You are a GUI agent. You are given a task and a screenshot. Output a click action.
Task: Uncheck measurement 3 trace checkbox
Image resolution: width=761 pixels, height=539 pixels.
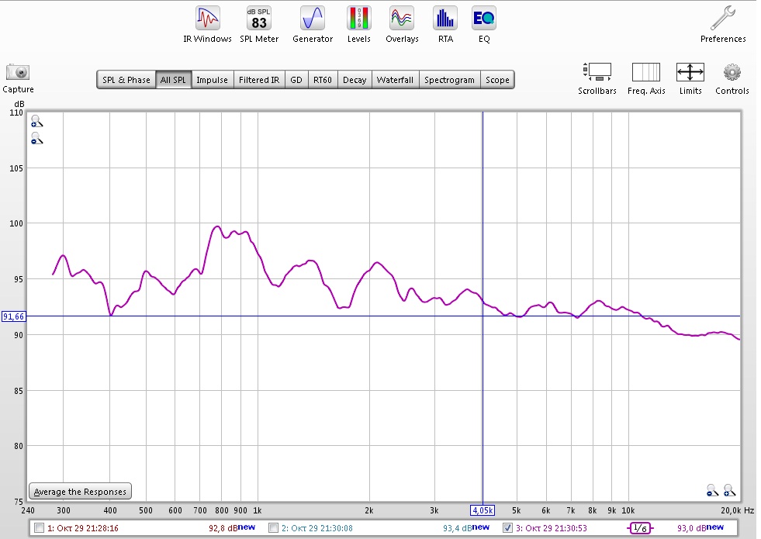pos(507,528)
